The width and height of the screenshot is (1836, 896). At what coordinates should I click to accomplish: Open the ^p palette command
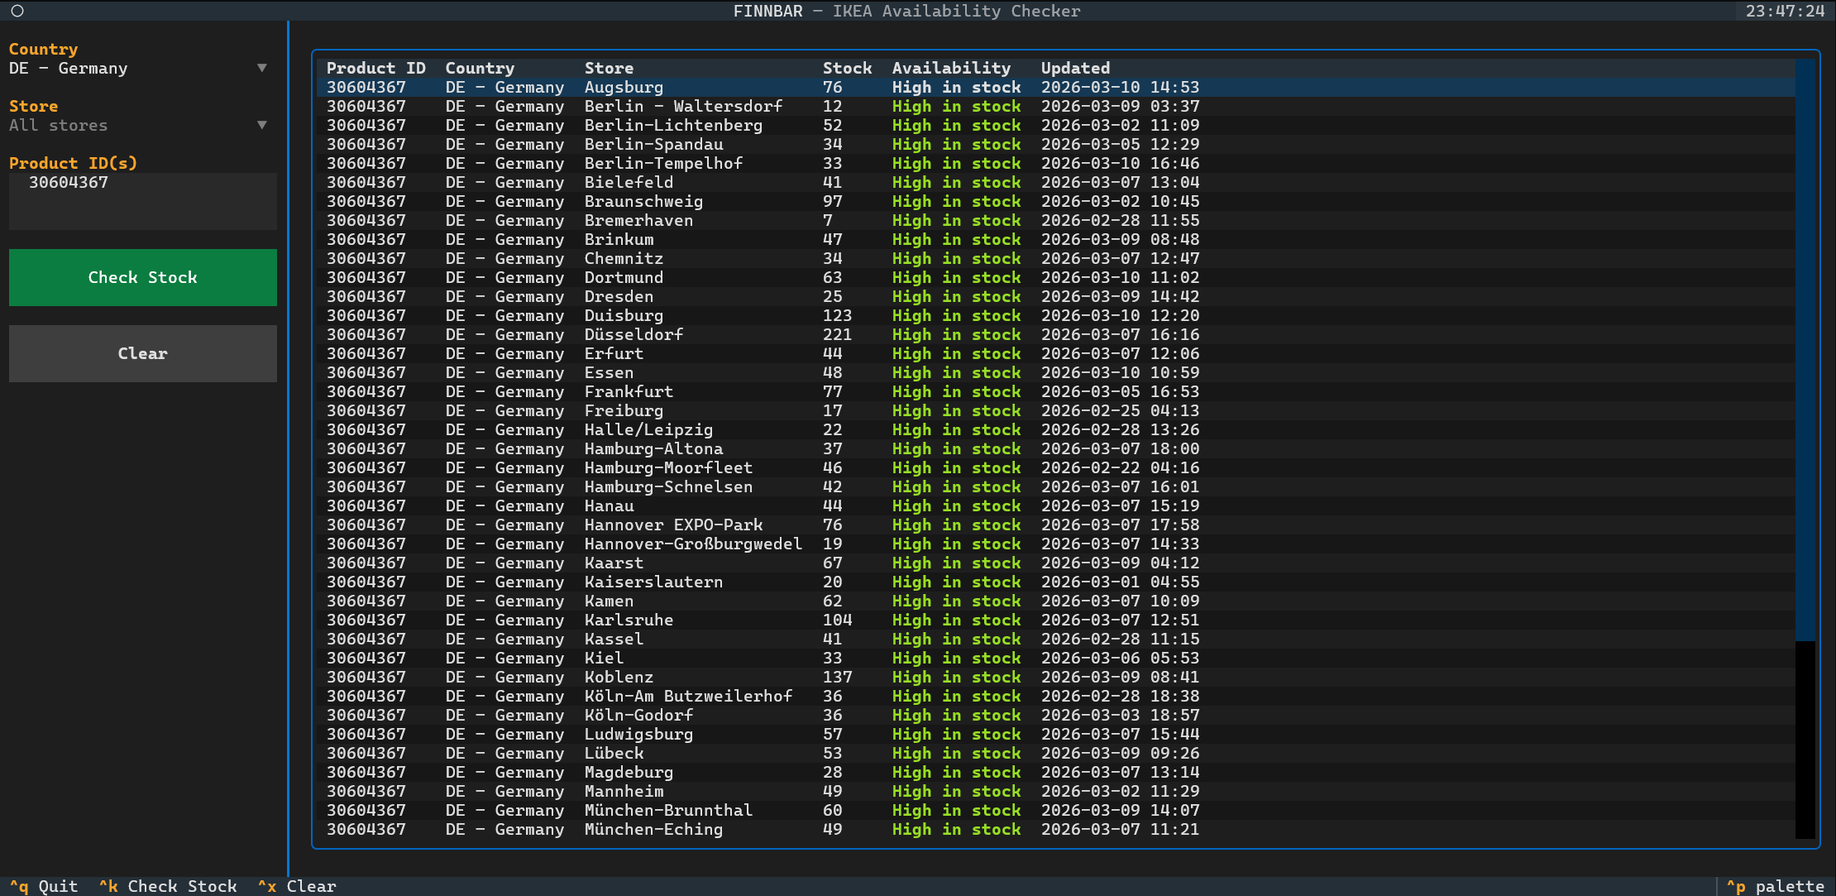[1775, 886]
